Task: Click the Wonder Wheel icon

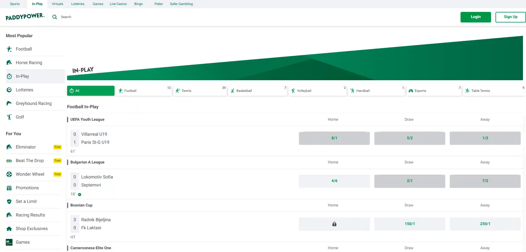Action: (9, 174)
